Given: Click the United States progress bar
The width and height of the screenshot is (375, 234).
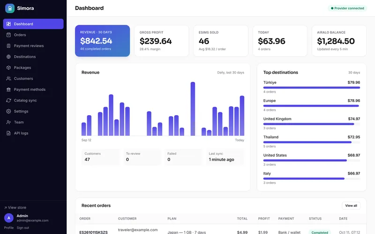Looking at the screenshot, I should tap(312, 161).
